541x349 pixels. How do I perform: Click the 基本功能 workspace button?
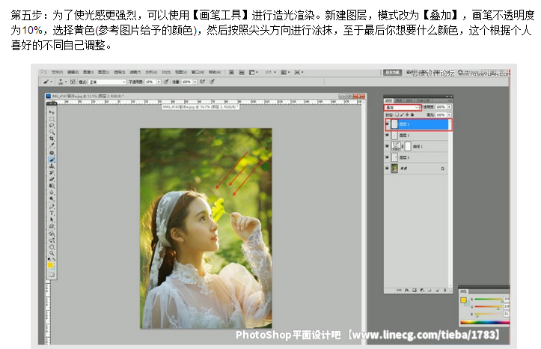[x=393, y=73]
